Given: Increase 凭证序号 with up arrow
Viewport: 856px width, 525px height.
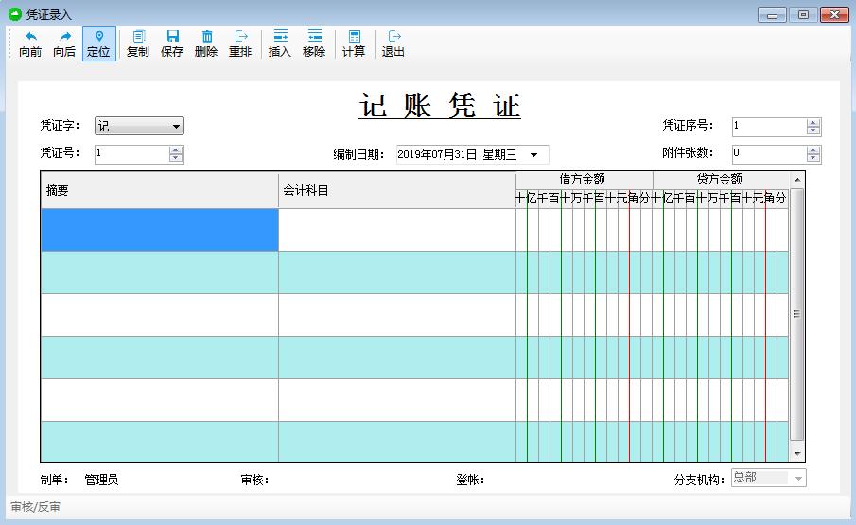Looking at the screenshot, I should pos(813,123).
